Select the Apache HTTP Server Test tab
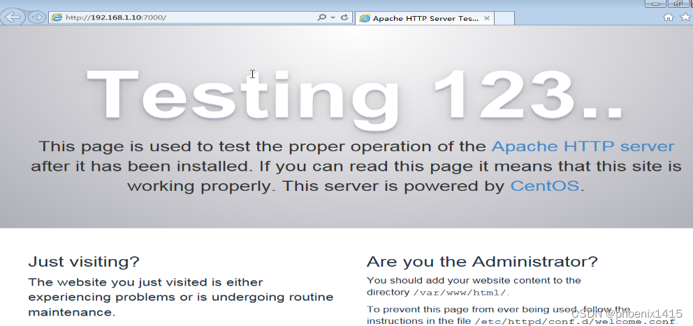Viewport: 693px width, 326px height. coord(424,18)
